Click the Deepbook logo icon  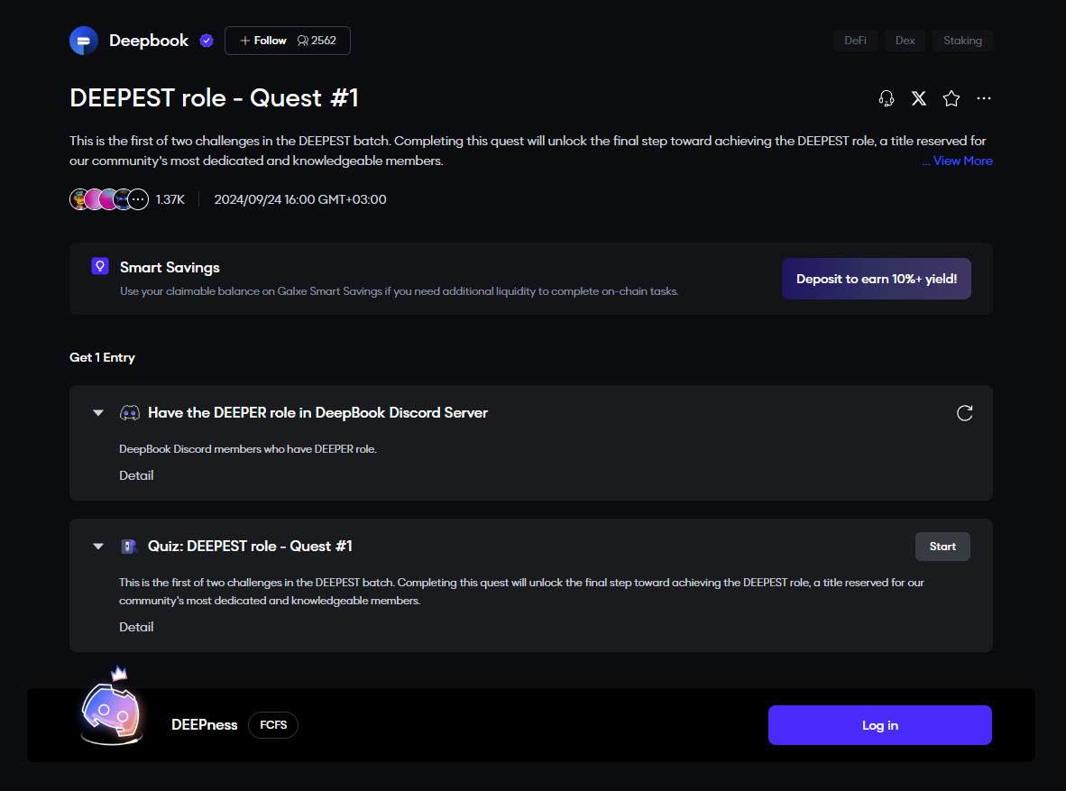tap(84, 41)
